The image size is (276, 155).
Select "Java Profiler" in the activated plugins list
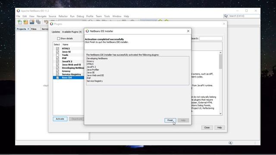click(x=93, y=70)
